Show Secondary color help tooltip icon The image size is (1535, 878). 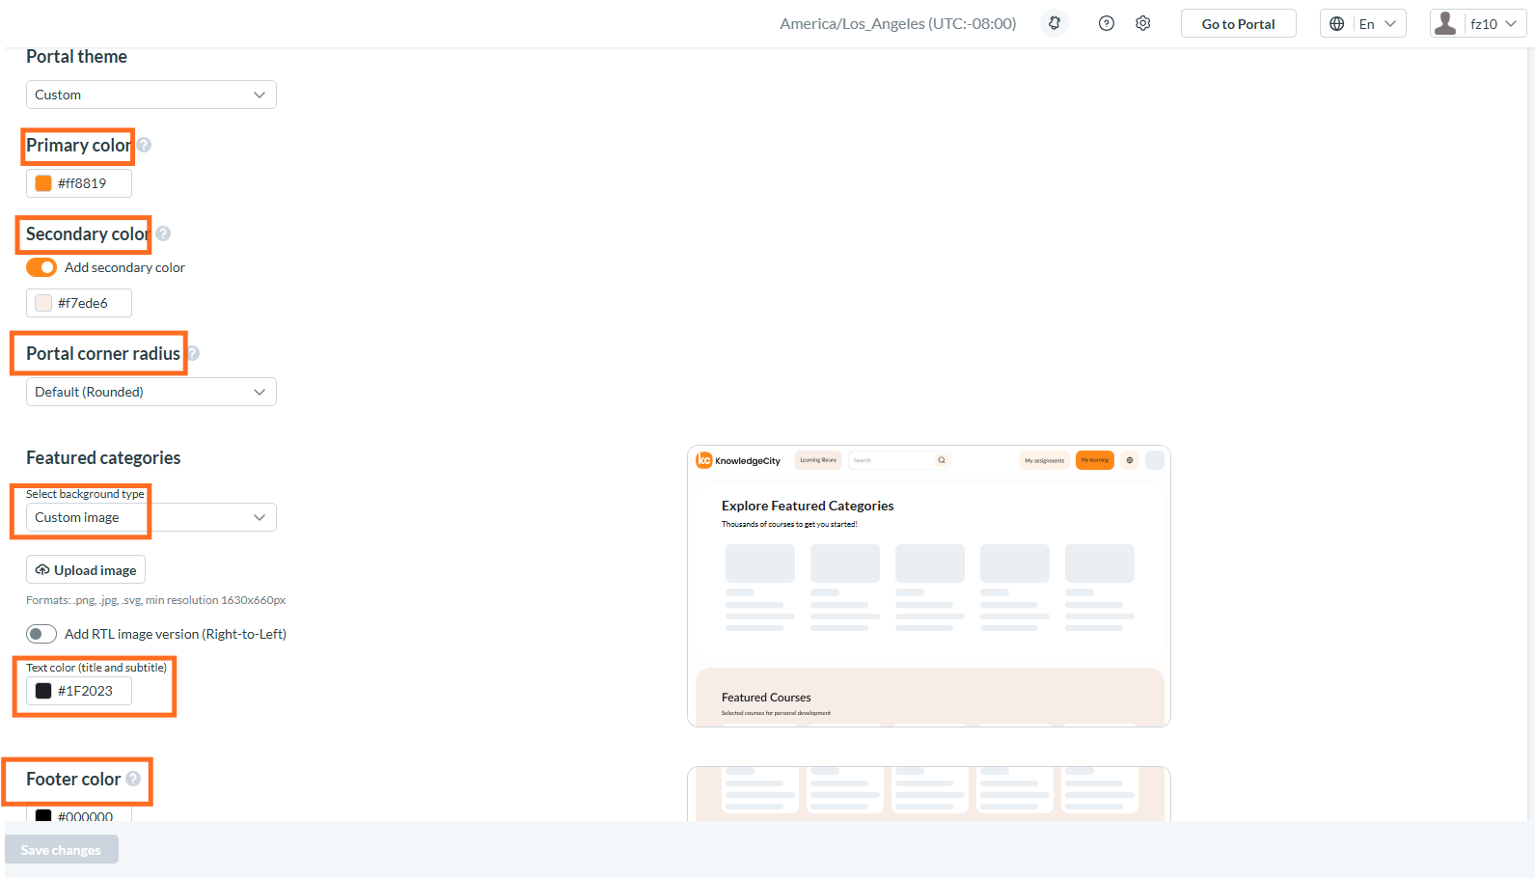tap(163, 233)
